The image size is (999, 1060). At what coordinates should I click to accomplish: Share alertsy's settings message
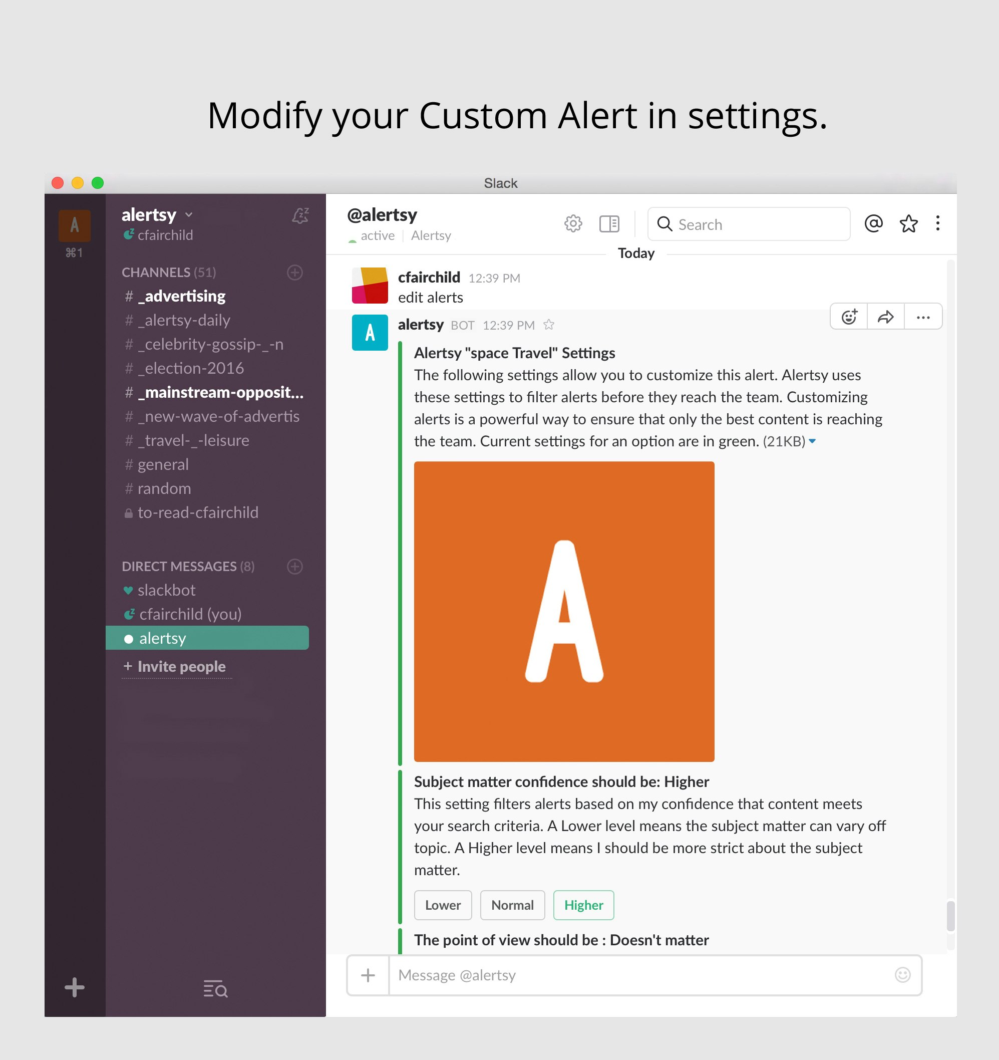[x=885, y=316]
